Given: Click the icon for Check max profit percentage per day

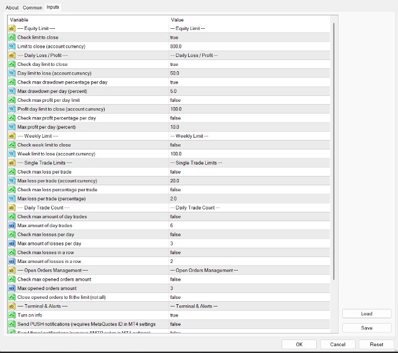Looking at the screenshot, I should point(12,118).
